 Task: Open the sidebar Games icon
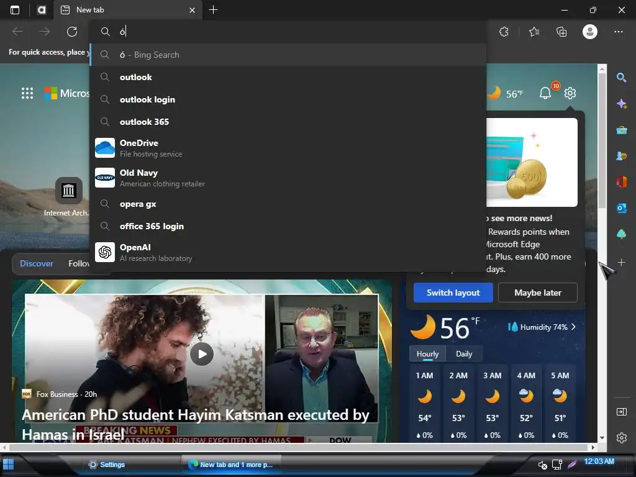tap(621, 156)
